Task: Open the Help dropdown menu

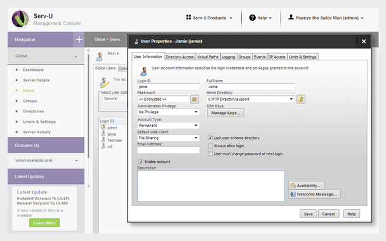Action: (x=260, y=18)
